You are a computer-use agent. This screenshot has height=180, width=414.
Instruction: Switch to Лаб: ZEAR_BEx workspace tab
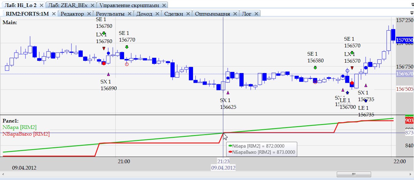click(x=68, y=6)
